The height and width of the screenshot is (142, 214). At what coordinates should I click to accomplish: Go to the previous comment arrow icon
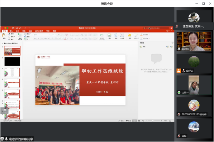pos(167,47)
